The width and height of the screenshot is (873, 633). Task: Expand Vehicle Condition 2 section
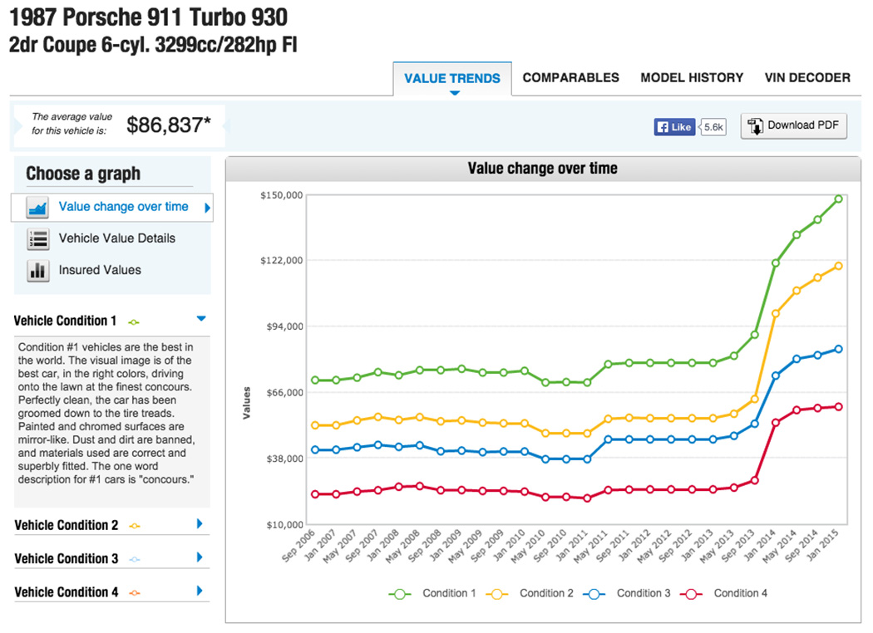point(200,524)
